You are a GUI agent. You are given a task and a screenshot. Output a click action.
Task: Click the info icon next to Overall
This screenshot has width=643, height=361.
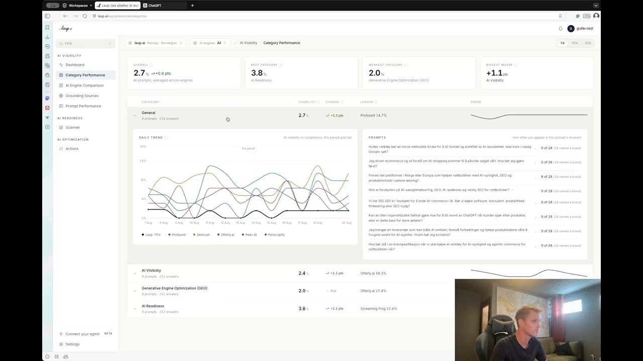pyautogui.click(x=151, y=65)
